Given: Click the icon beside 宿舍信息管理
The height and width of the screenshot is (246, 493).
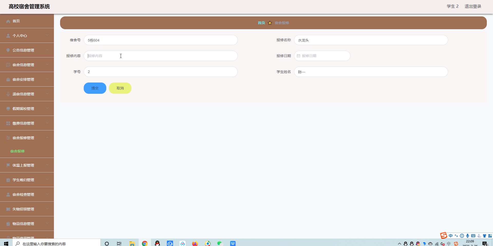Looking at the screenshot, I should [x=8, y=65].
